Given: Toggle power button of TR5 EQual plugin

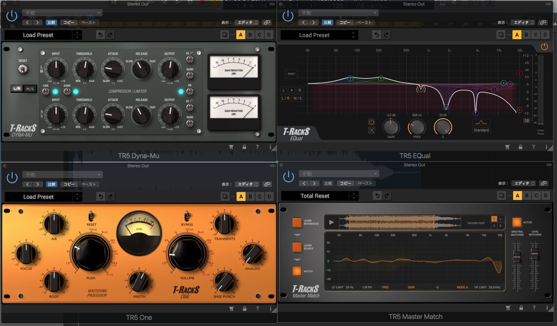Looking at the screenshot, I should [288, 16].
